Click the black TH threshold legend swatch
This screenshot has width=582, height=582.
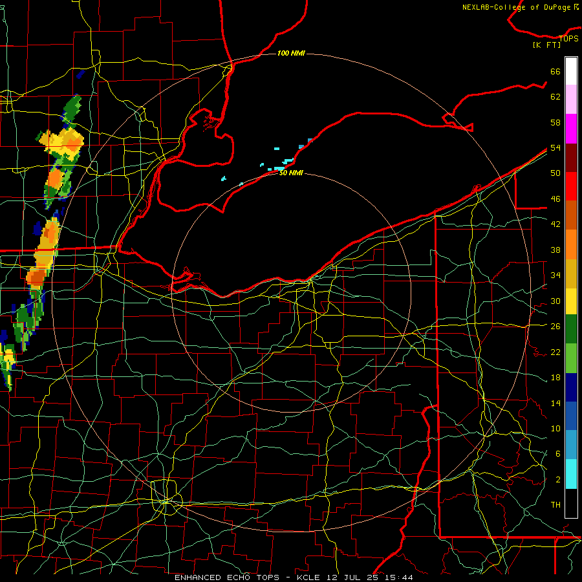[571, 503]
